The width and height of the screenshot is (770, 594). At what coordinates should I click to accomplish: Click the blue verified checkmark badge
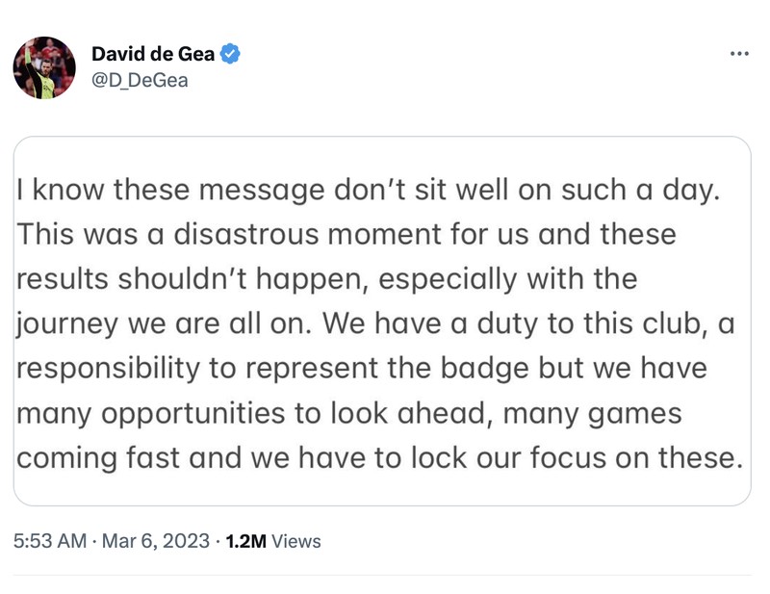pos(230,54)
